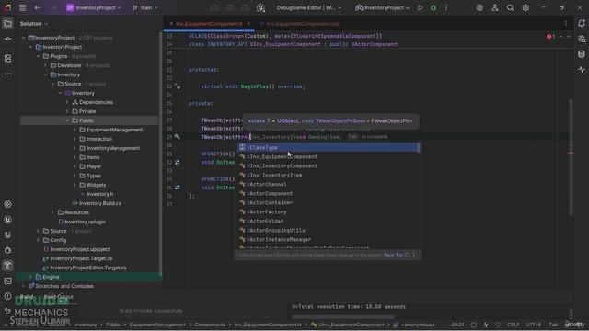This screenshot has width=589, height=331.
Task: Open the Build tab in bottom panel
Action: (x=27, y=297)
